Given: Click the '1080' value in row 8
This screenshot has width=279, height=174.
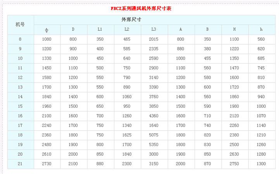Looking at the screenshot, I should point(46,39).
